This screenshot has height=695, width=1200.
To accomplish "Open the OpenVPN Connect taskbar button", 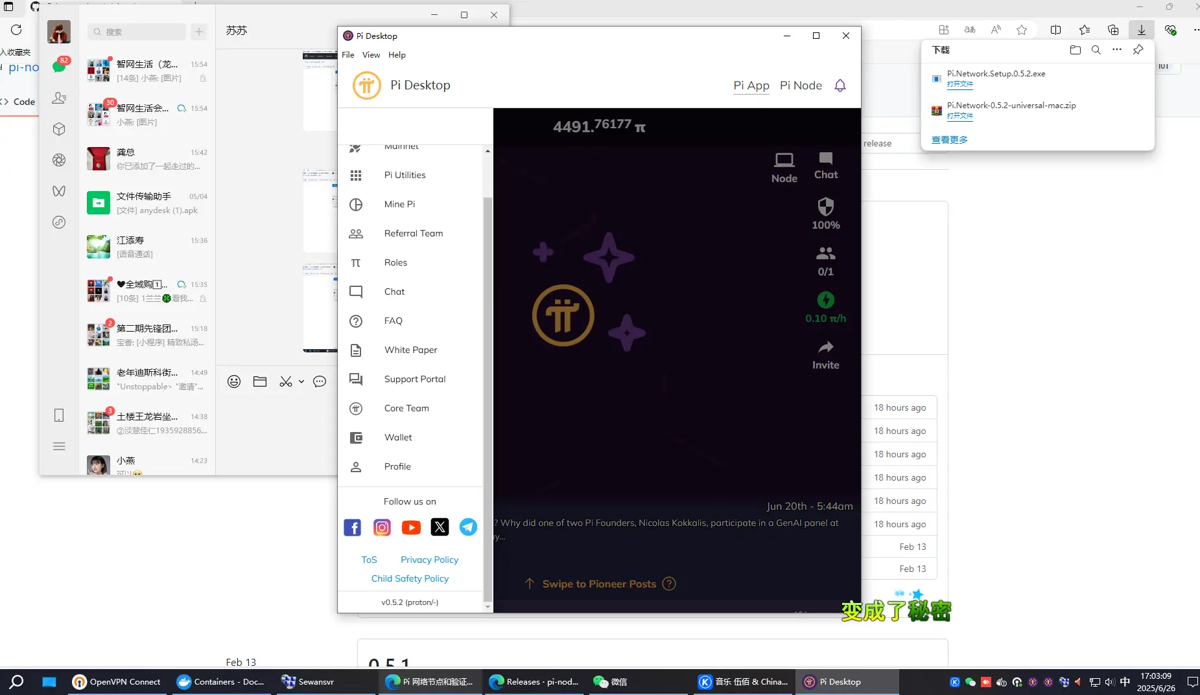I will 117,681.
